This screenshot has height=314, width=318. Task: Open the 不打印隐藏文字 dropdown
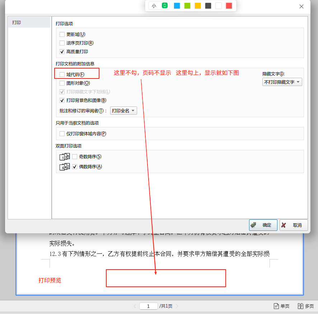[x=282, y=82]
